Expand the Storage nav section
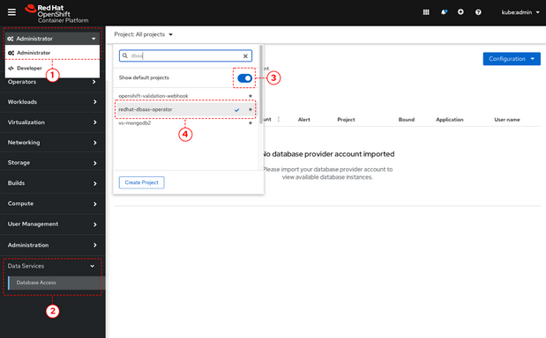 click(52, 163)
